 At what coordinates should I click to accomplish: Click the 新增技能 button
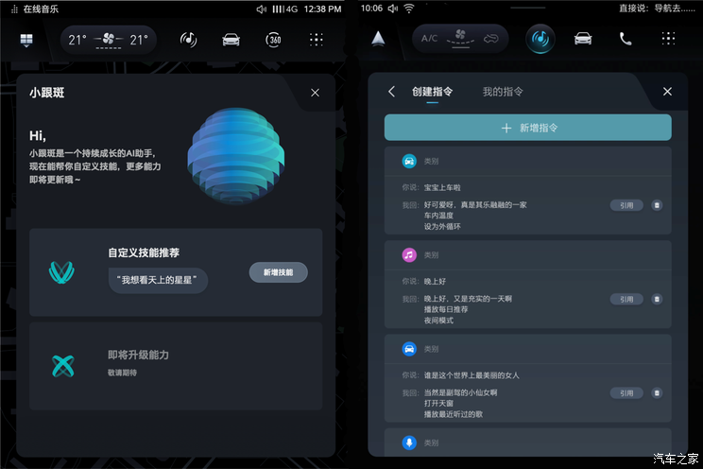[x=279, y=272]
